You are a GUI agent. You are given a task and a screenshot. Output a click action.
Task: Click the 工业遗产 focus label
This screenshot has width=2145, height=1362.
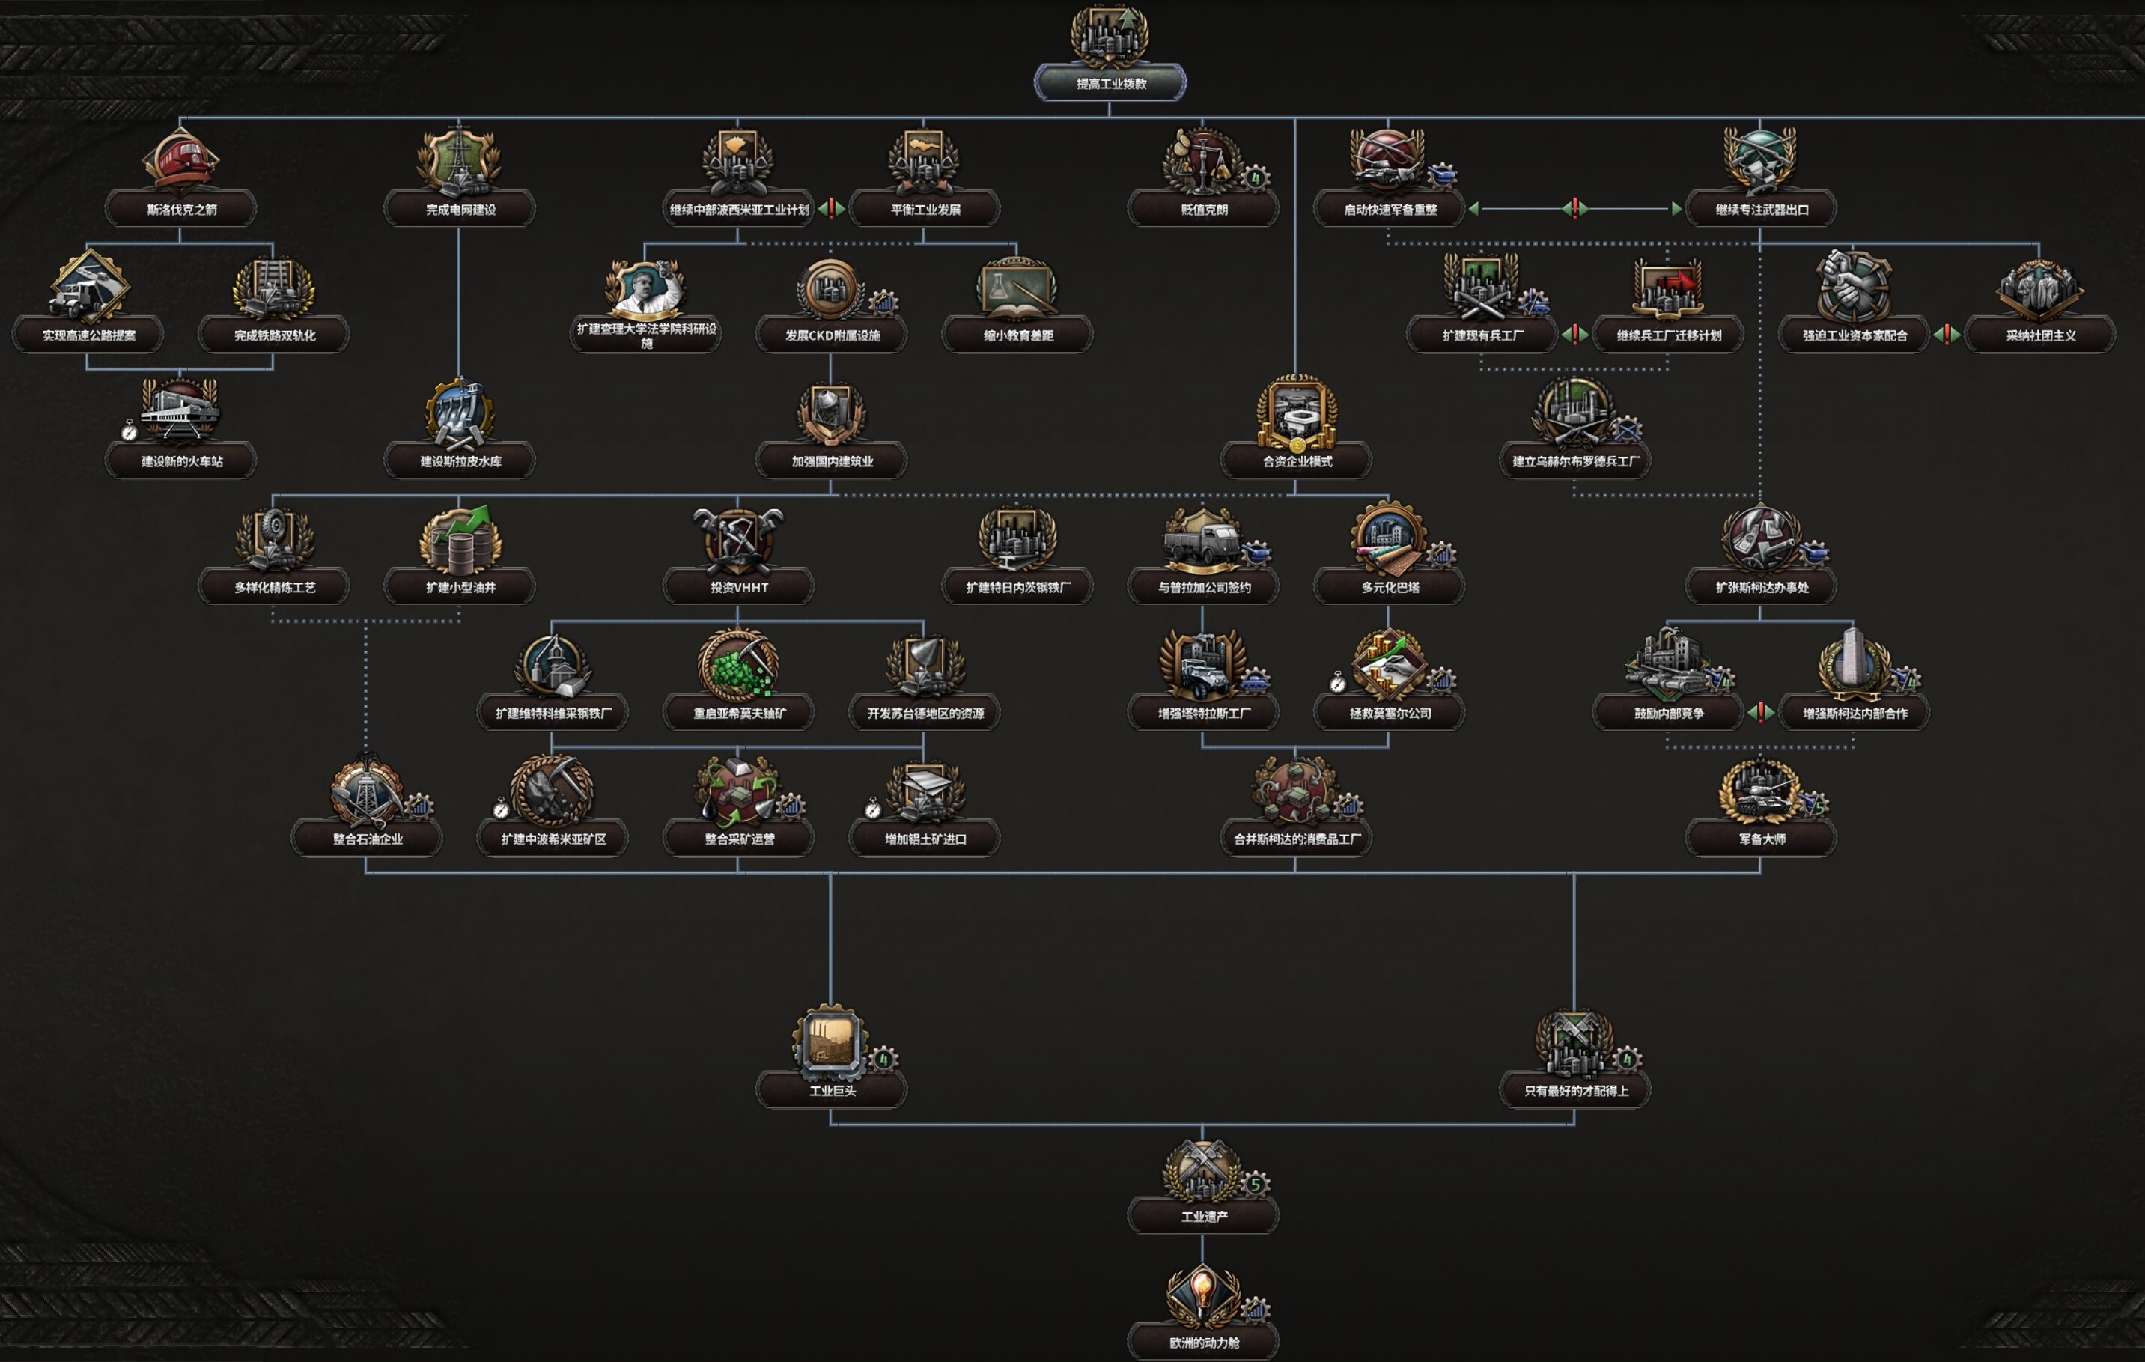coord(1202,1216)
